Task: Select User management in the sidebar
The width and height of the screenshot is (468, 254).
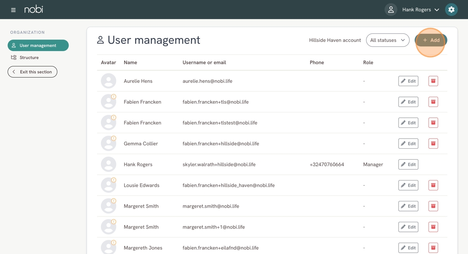Action: (x=38, y=45)
